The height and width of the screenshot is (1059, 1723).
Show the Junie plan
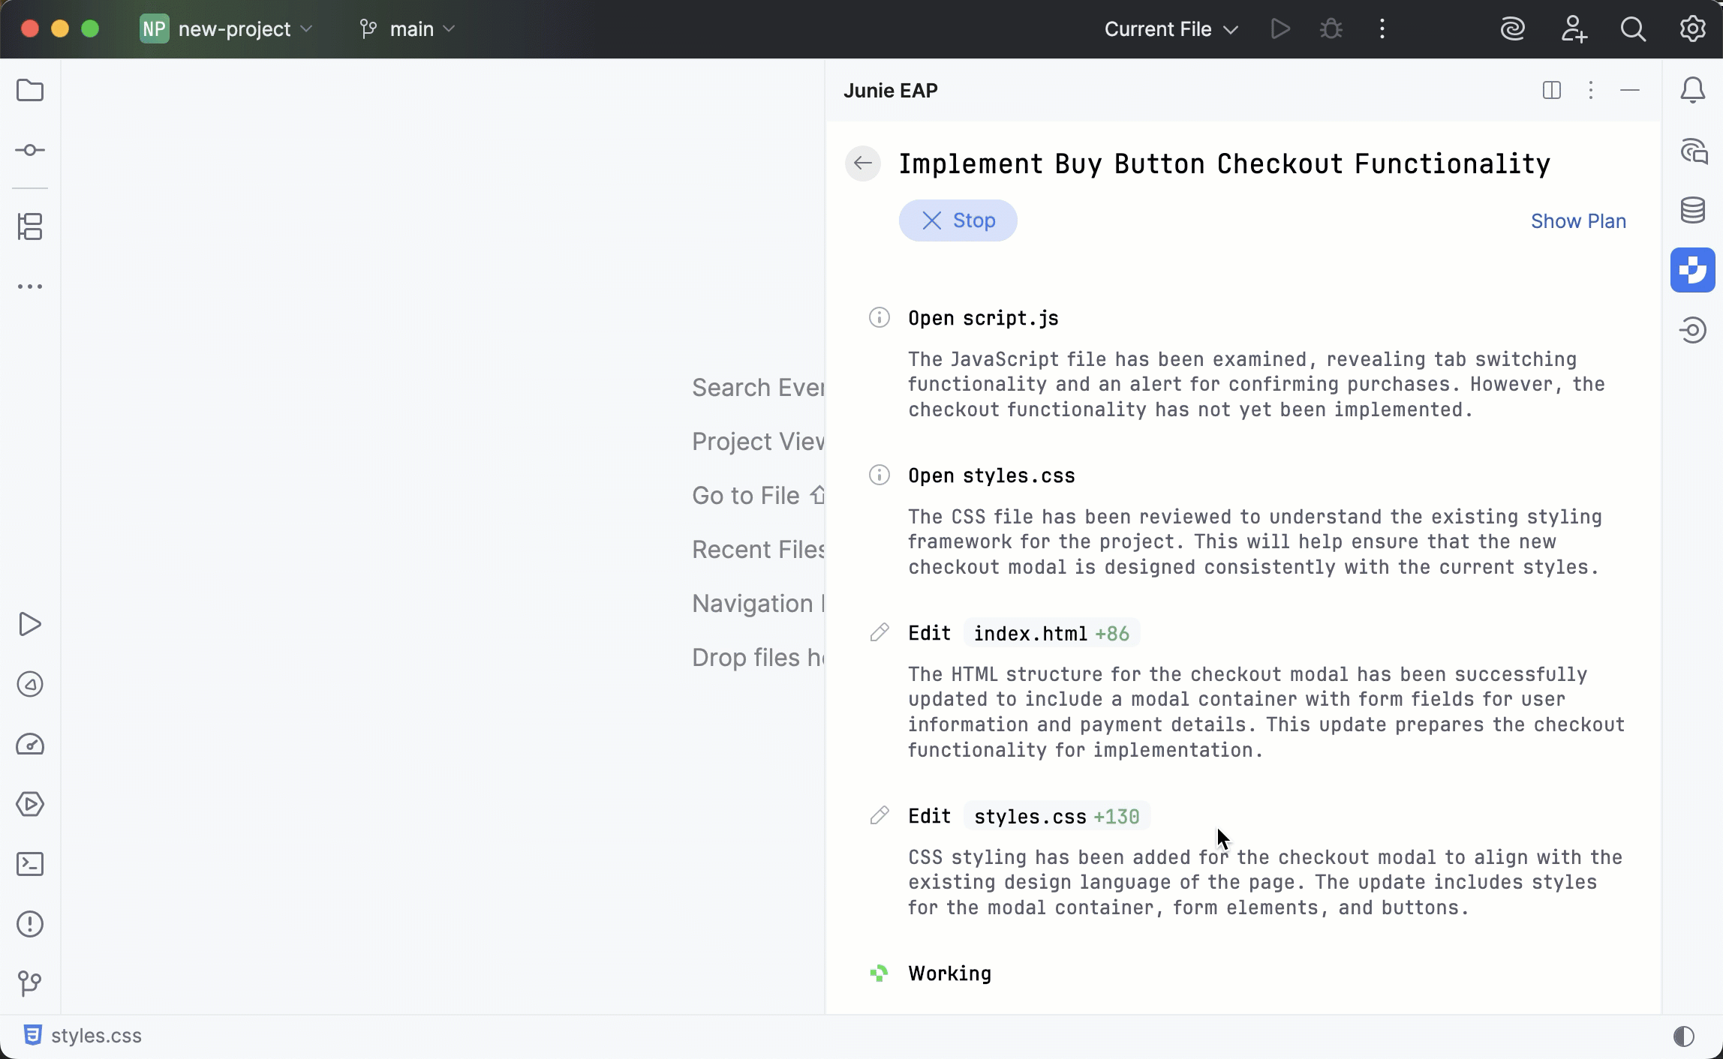pos(1578,220)
